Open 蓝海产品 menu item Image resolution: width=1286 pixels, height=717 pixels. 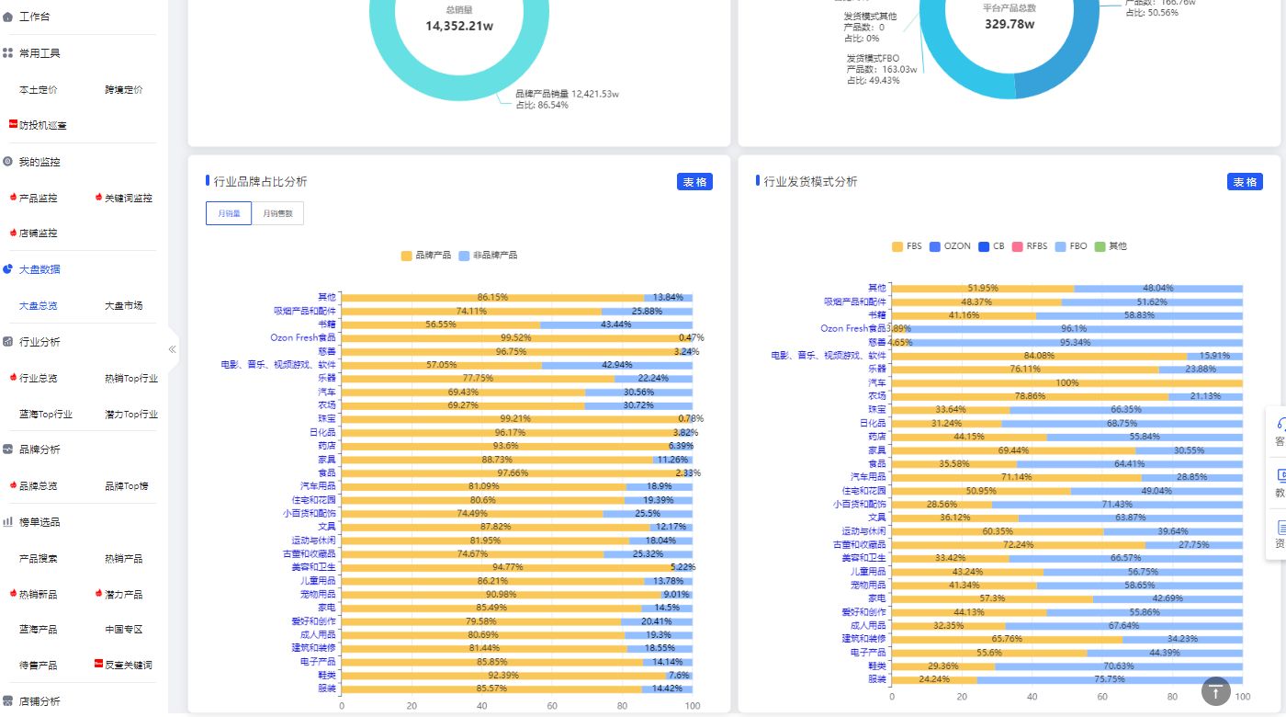[38, 630]
